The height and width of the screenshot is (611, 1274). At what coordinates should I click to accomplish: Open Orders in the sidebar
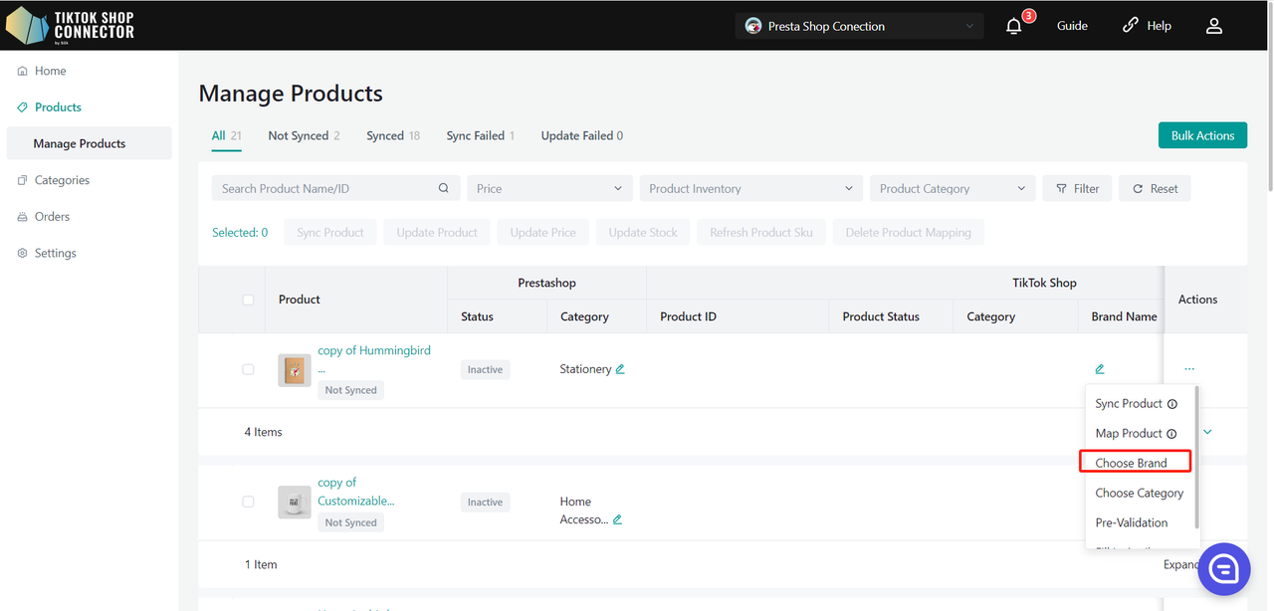point(52,217)
